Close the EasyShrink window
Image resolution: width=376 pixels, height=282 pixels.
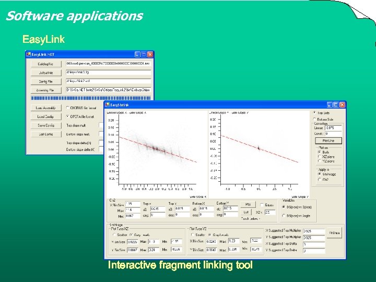click(342, 105)
